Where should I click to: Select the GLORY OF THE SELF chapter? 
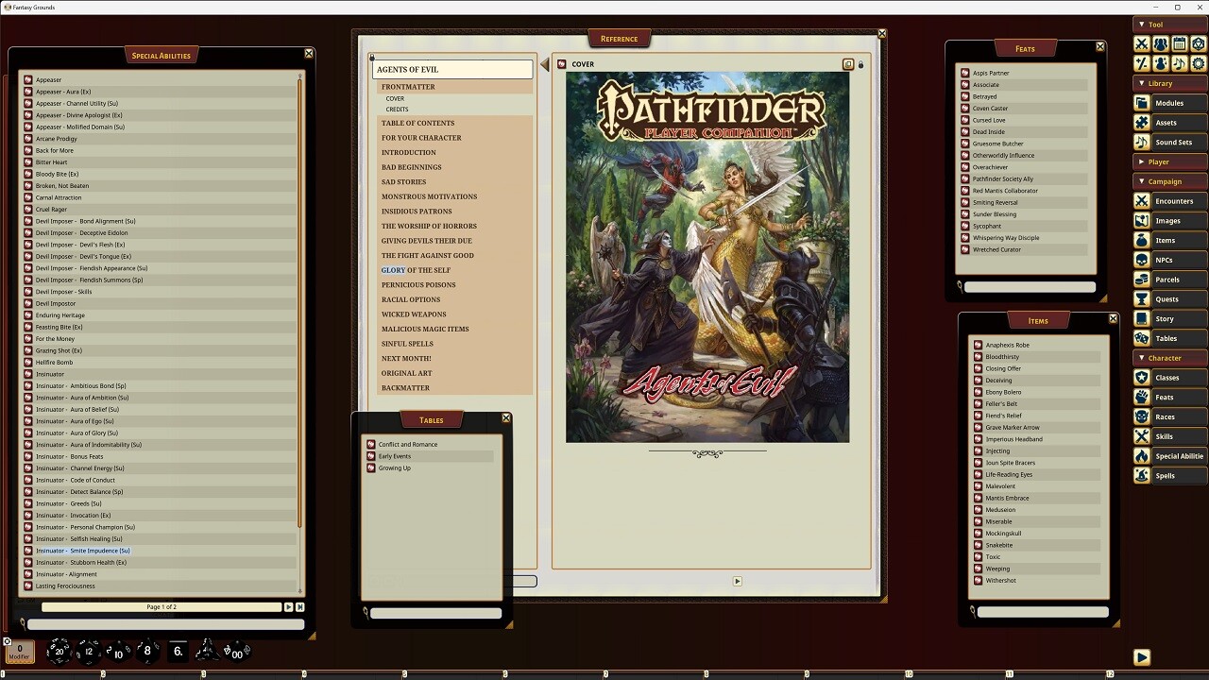coord(417,269)
